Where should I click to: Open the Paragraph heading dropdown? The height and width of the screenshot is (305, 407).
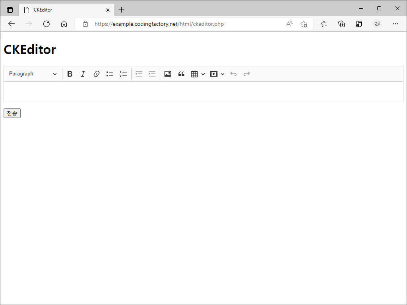(33, 74)
